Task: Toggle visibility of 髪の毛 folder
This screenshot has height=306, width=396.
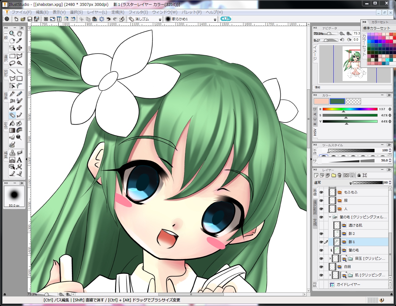Action: 321,217
